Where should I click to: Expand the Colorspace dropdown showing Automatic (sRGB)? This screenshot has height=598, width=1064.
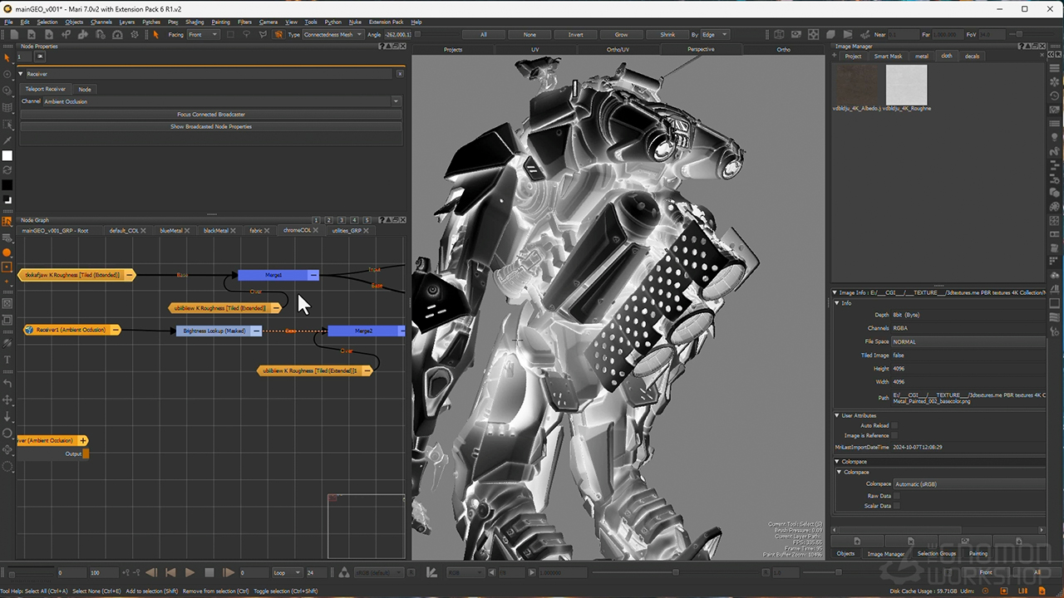point(968,483)
